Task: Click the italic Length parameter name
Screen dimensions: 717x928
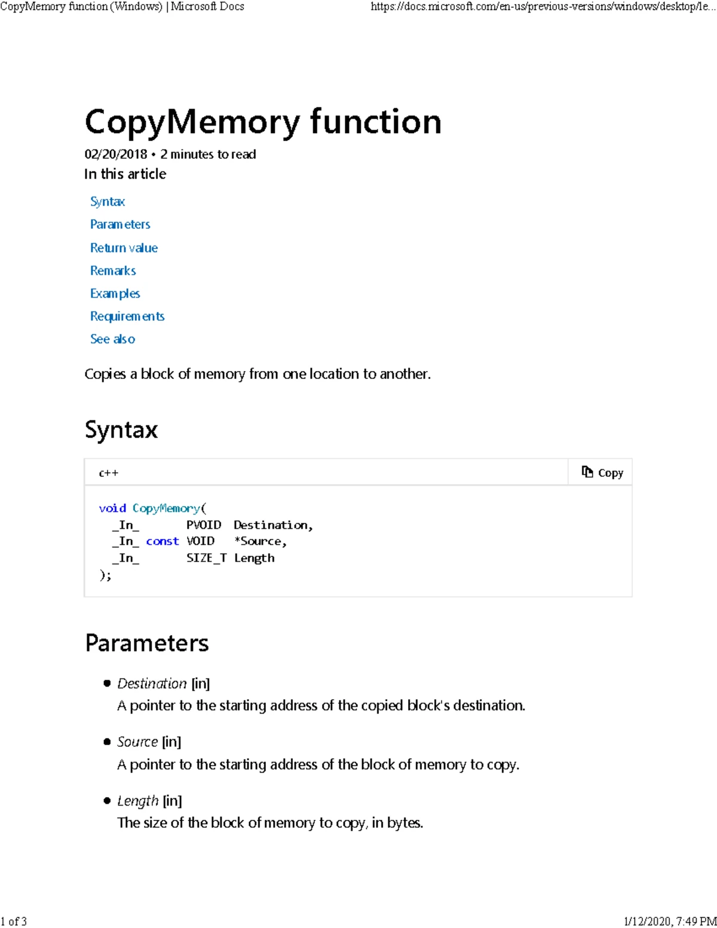Action: pos(138,801)
